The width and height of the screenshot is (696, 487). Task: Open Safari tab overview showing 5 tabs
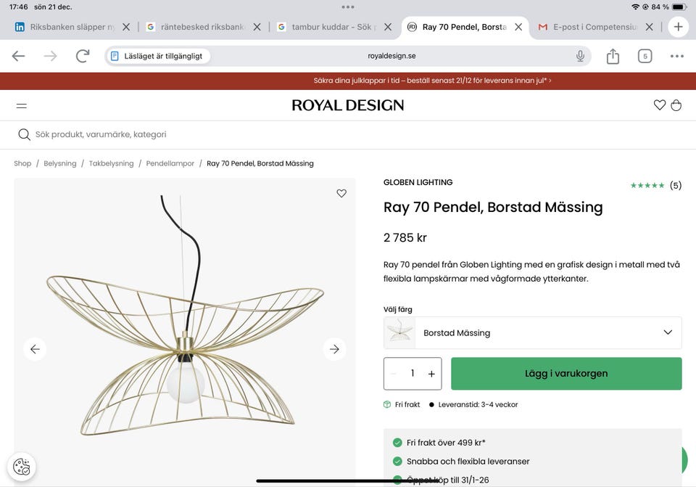tap(645, 56)
